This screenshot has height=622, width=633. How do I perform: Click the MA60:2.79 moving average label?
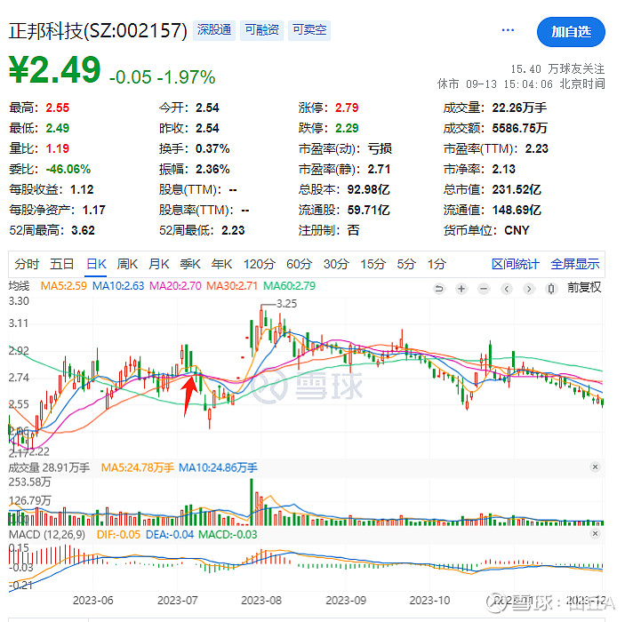pos(290,286)
